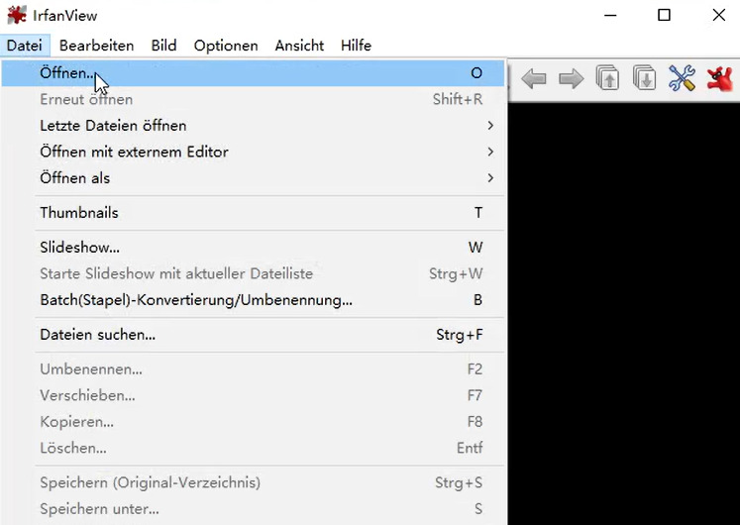Open settings via wrench and screwdriver icon
Image resolution: width=740 pixels, height=525 pixels.
pyautogui.click(x=682, y=78)
